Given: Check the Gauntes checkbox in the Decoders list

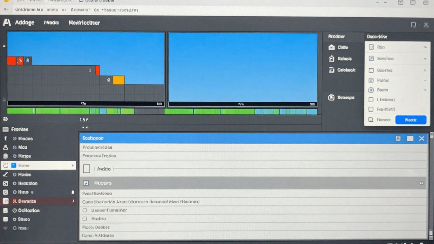Looking at the screenshot, I should 370,70.
